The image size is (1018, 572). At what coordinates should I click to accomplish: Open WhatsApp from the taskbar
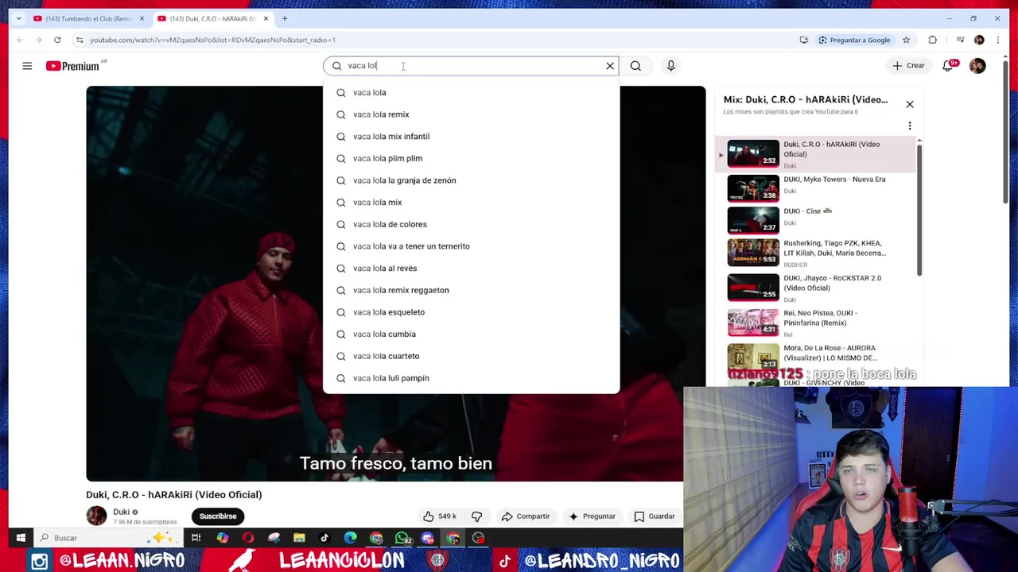pyautogui.click(x=403, y=538)
